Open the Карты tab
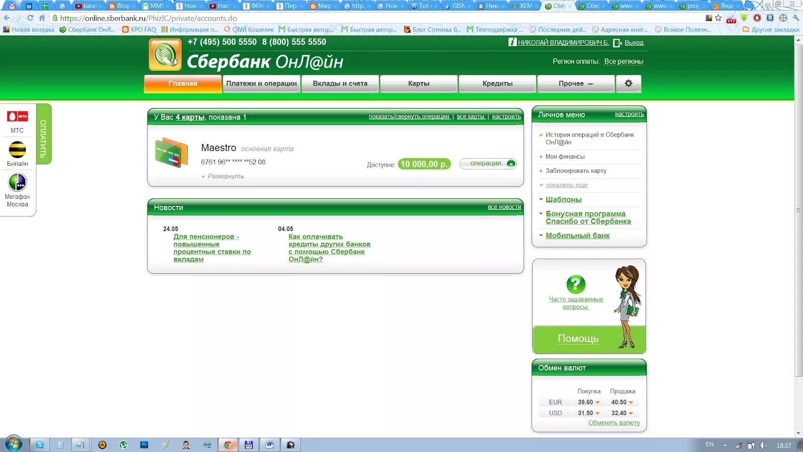The height and width of the screenshot is (452, 803). (419, 83)
